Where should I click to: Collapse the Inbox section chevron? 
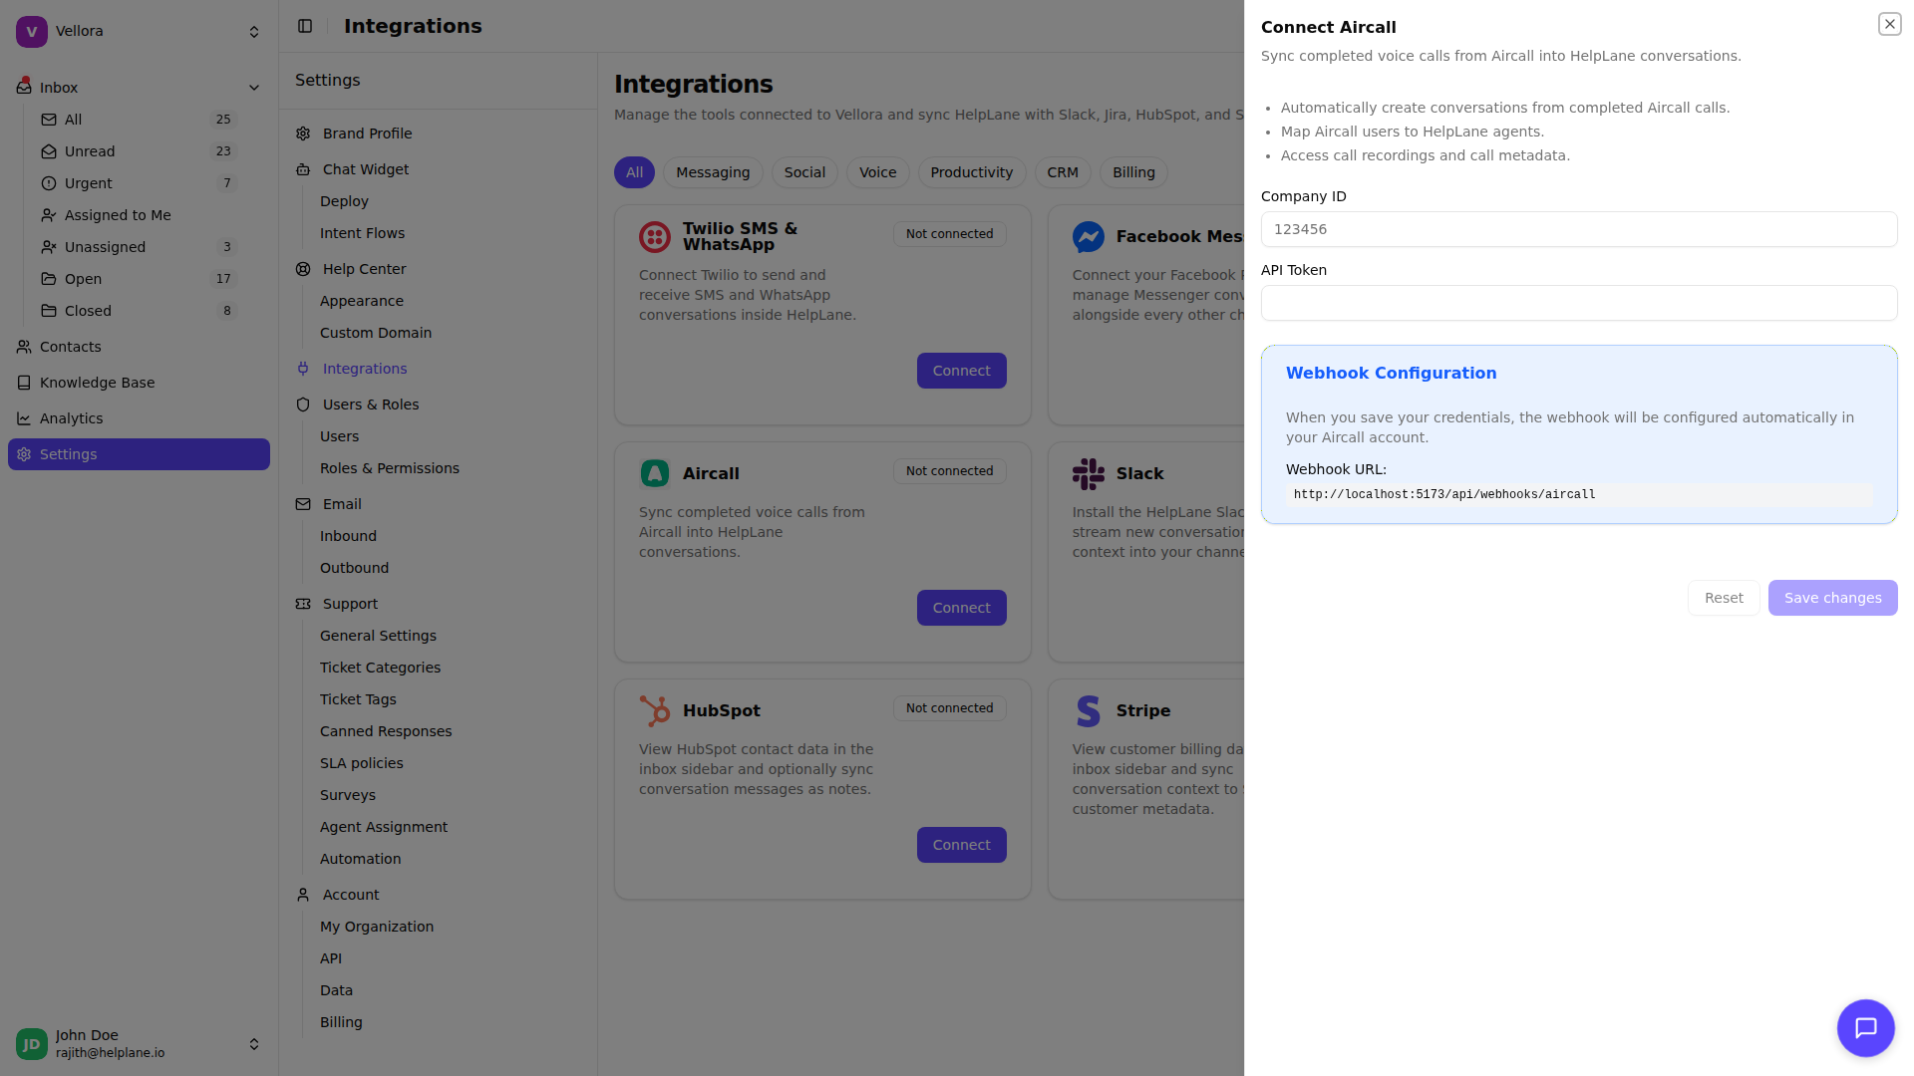(x=254, y=88)
